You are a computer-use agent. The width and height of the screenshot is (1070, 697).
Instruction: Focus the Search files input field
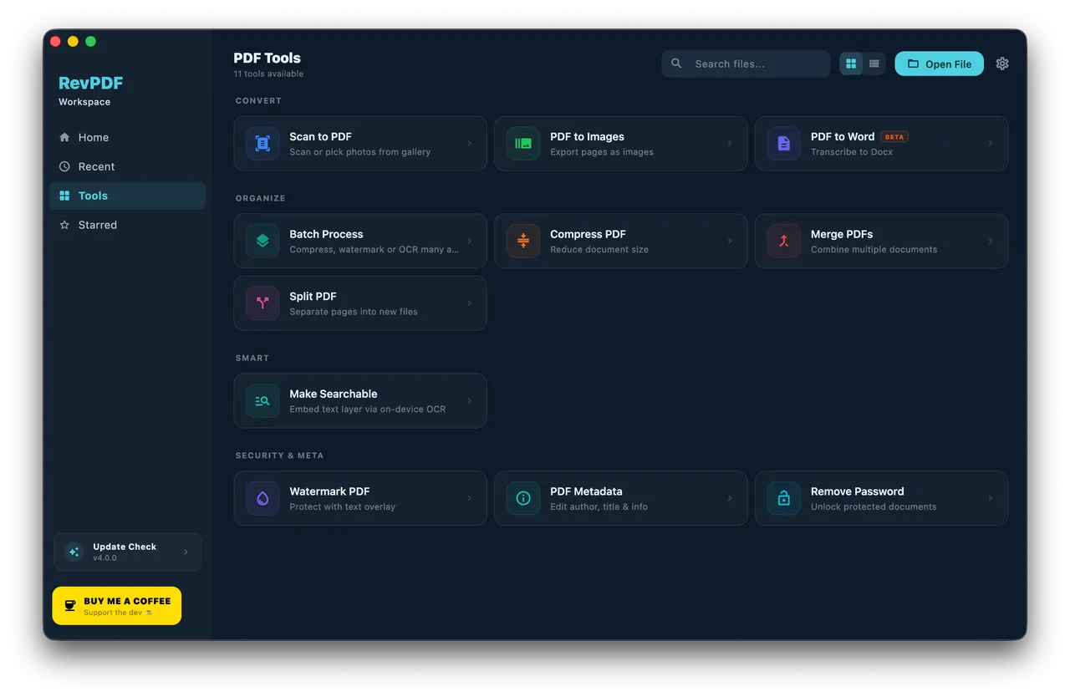point(746,64)
